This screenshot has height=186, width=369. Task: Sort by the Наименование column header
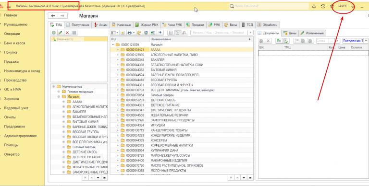[x=201, y=39]
